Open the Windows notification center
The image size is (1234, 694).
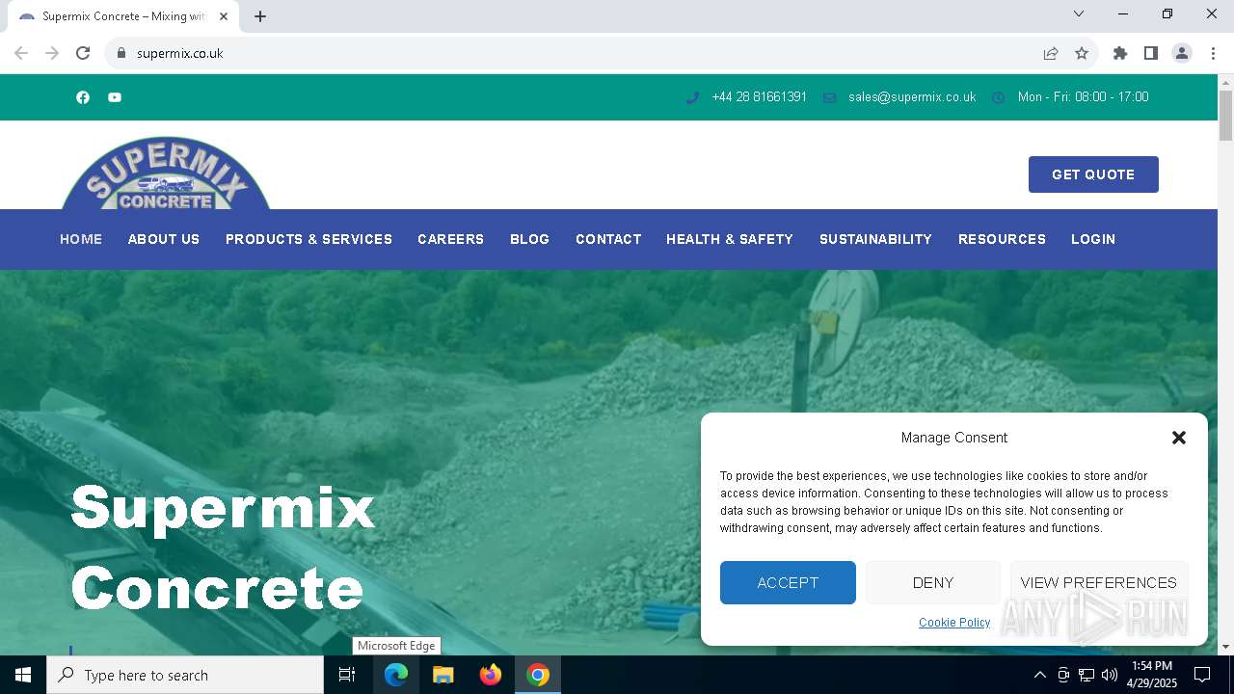[1202, 675]
